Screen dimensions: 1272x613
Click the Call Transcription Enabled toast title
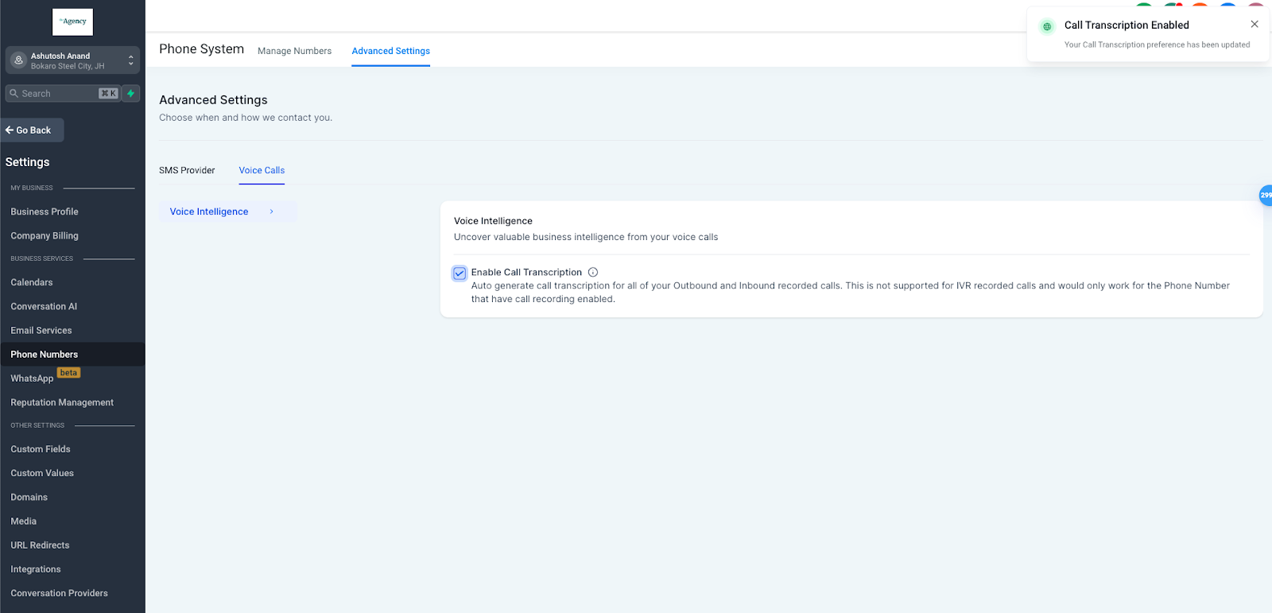tap(1127, 25)
